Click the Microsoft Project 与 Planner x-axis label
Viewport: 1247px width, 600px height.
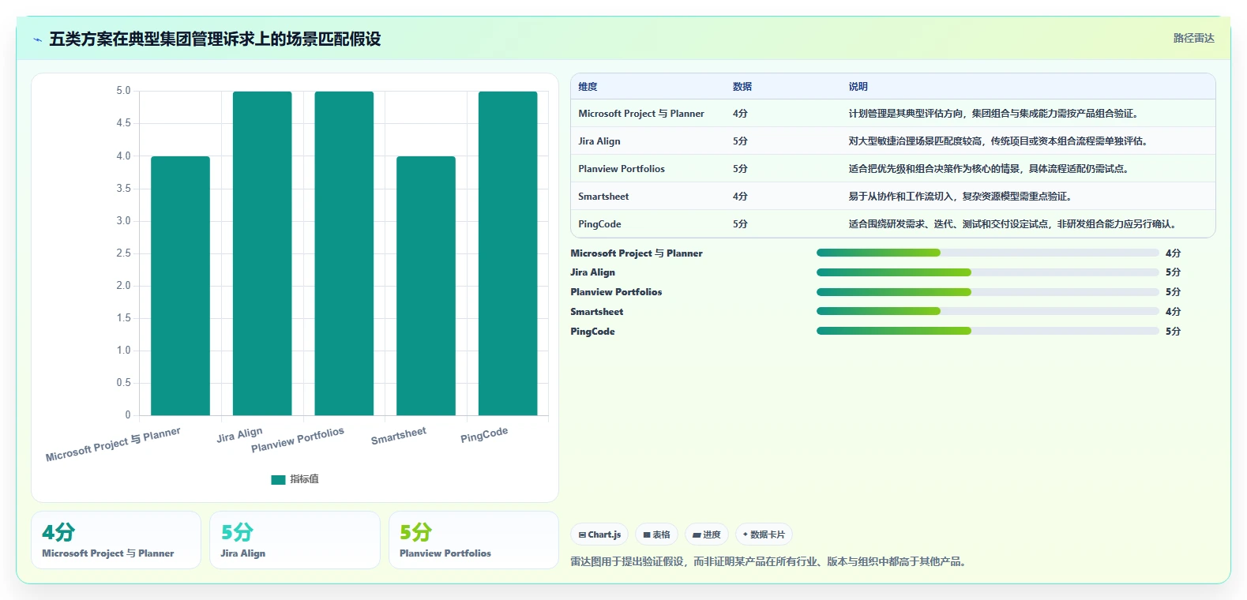pyautogui.click(x=113, y=444)
